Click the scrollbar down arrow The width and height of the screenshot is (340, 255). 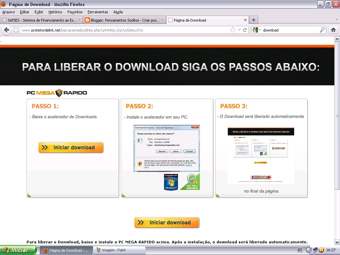(x=337, y=242)
